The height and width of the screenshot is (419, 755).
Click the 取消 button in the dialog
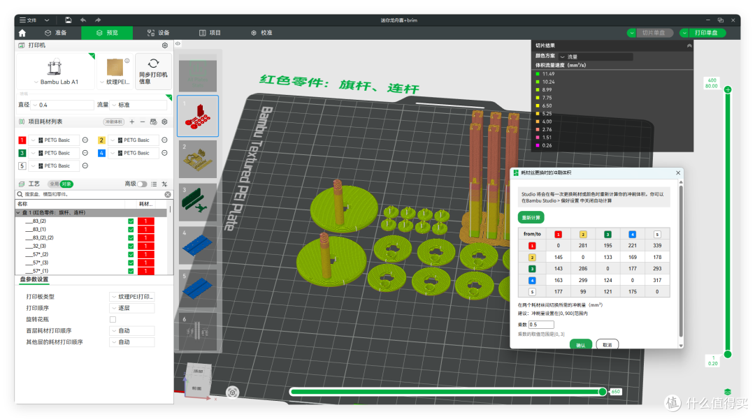tap(607, 344)
